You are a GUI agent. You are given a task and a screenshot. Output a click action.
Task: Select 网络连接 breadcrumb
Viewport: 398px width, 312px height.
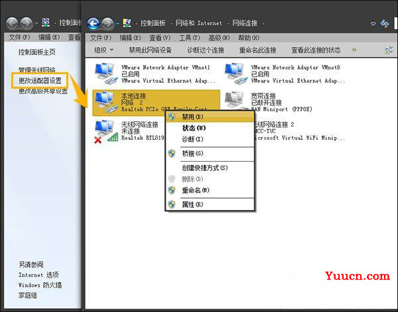coord(245,23)
